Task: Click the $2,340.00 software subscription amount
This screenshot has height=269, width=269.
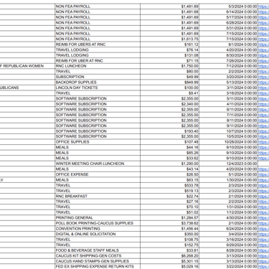Action: coord(169,104)
